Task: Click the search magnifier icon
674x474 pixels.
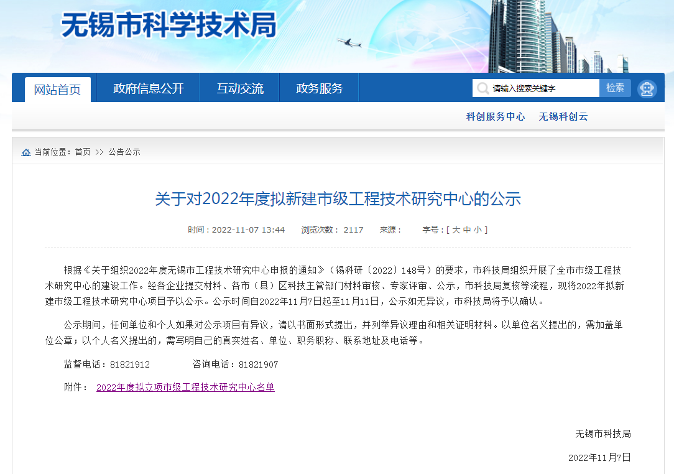Action: click(482, 88)
